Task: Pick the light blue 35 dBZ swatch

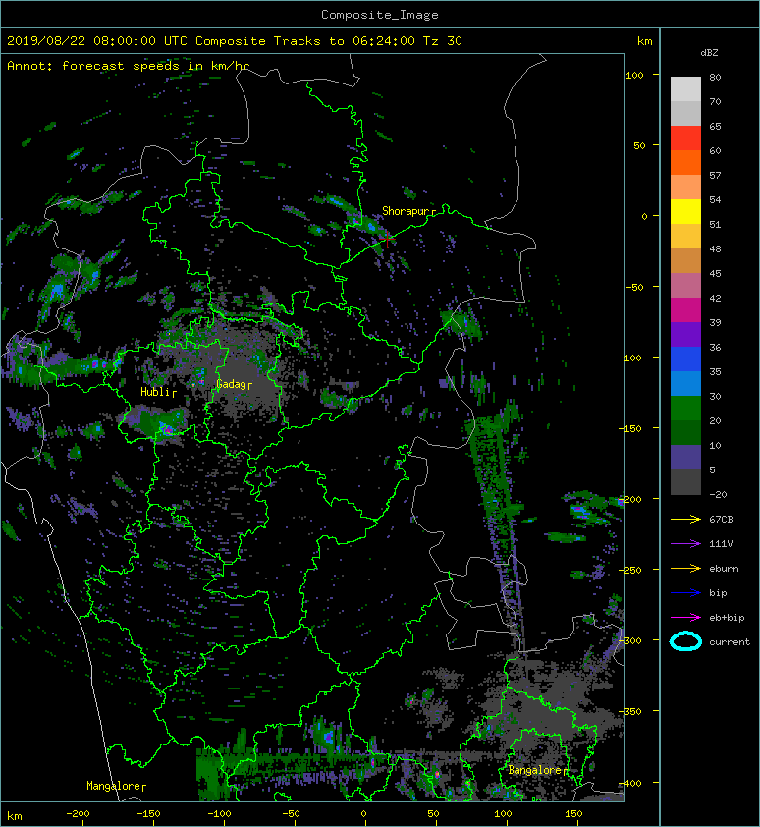Action: tap(685, 383)
